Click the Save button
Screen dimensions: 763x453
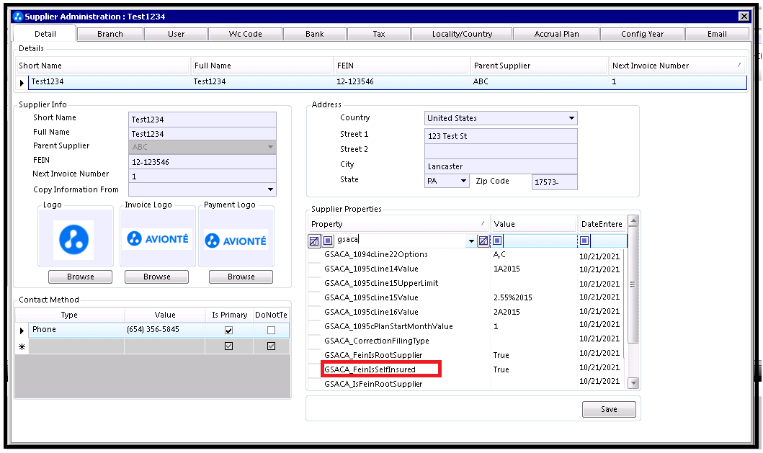[x=609, y=409]
